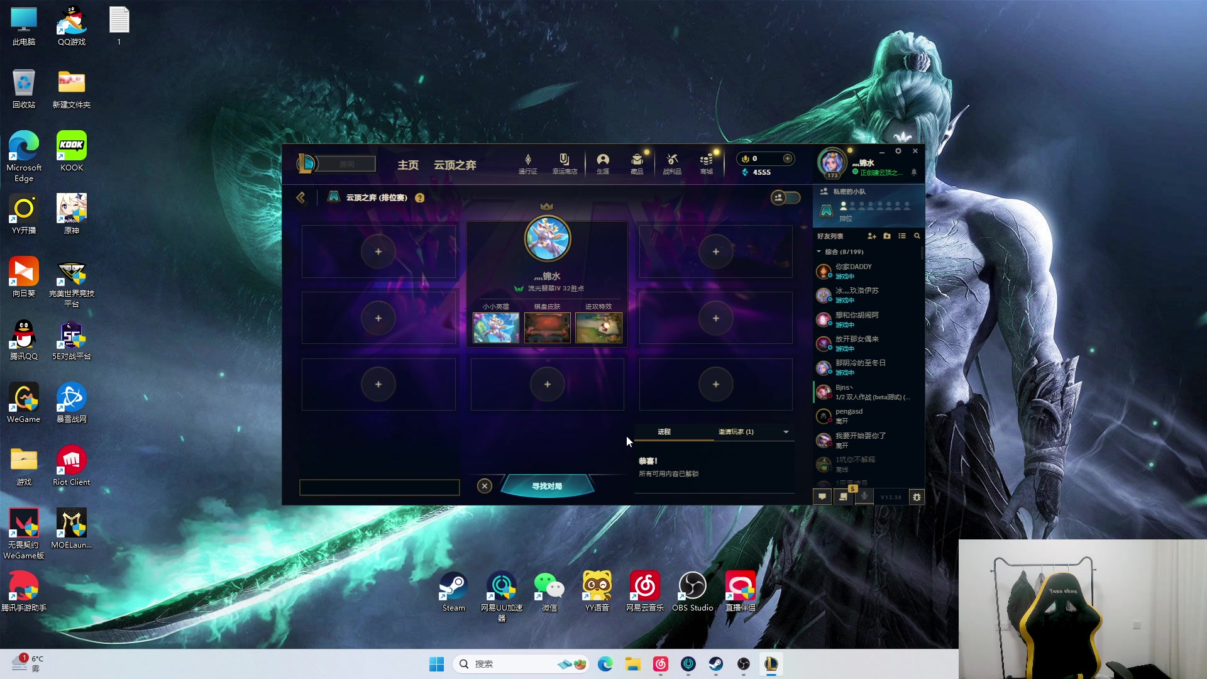
Task: Click the add friend icon
Action: point(871,236)
